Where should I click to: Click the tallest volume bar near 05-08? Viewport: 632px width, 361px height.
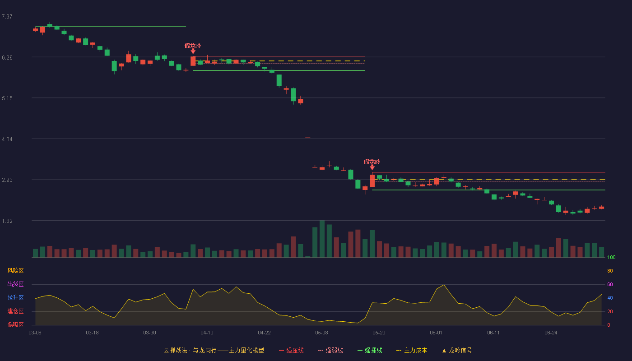322,239
